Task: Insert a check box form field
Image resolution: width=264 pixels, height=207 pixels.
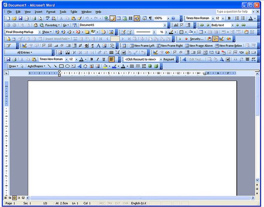Action: click(x=181, y=25)
